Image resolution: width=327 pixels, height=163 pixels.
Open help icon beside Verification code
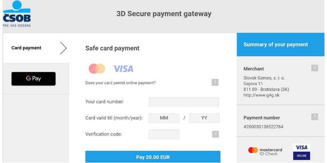pyautogui.click(x=215, y=134)
